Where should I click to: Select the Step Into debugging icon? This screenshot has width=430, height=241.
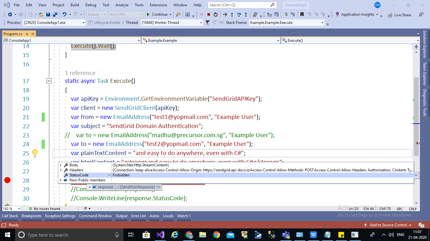232,14
